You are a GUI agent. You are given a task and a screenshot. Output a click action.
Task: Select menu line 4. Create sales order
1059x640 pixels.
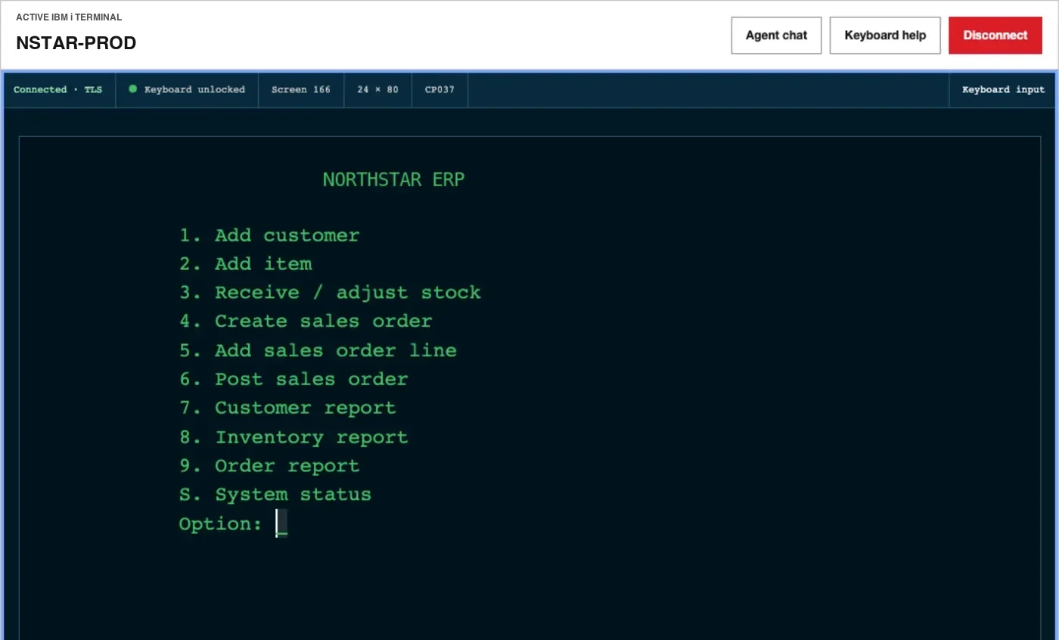[x=306, y=322]
